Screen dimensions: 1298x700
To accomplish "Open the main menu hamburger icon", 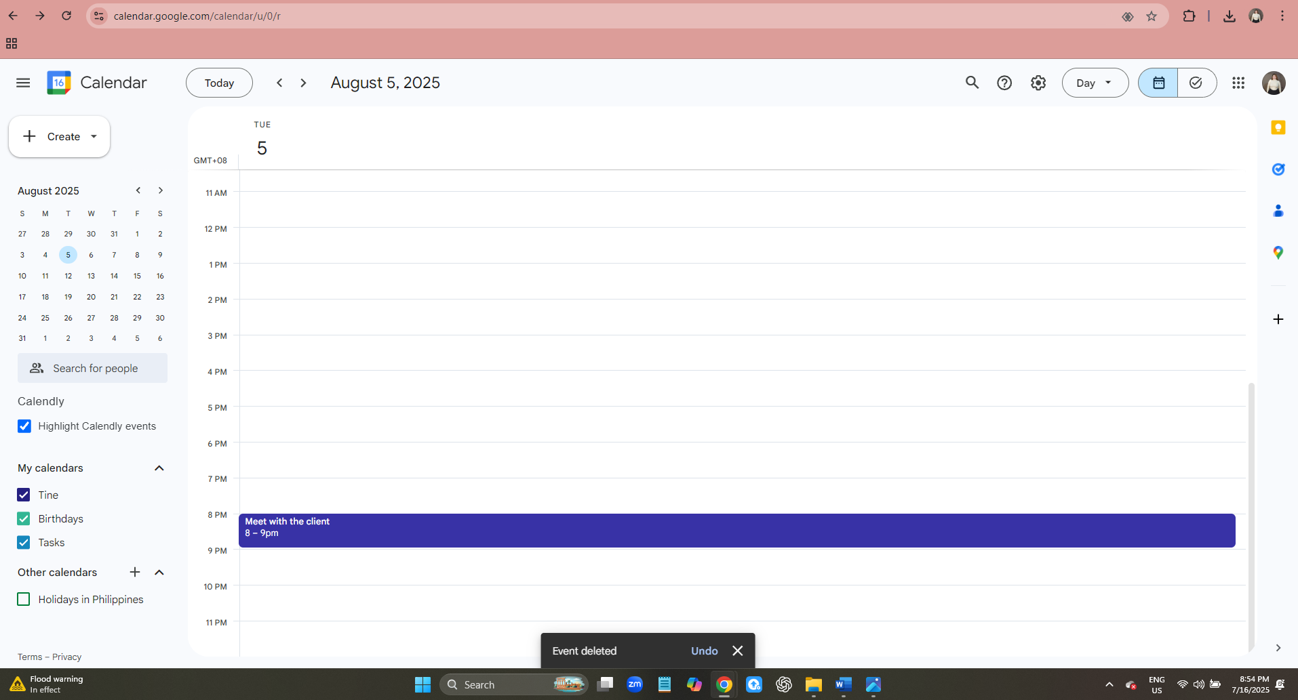I will click(23, 83).
